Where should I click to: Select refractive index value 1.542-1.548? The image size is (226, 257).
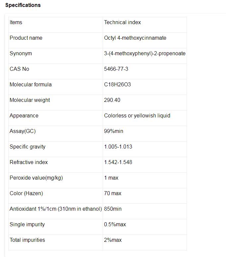(118, 162)
